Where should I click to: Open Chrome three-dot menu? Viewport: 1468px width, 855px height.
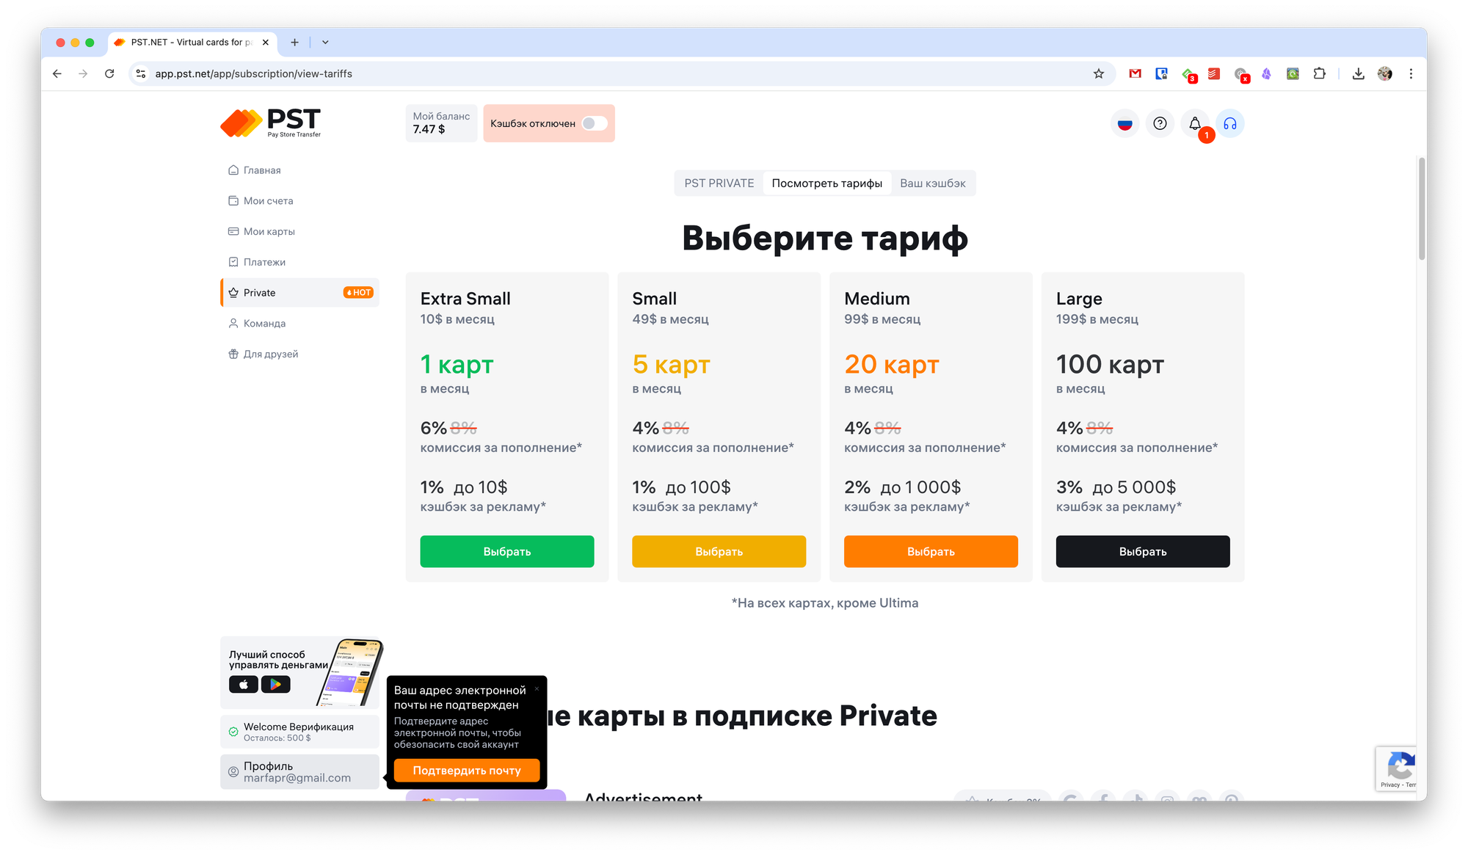1410,73
